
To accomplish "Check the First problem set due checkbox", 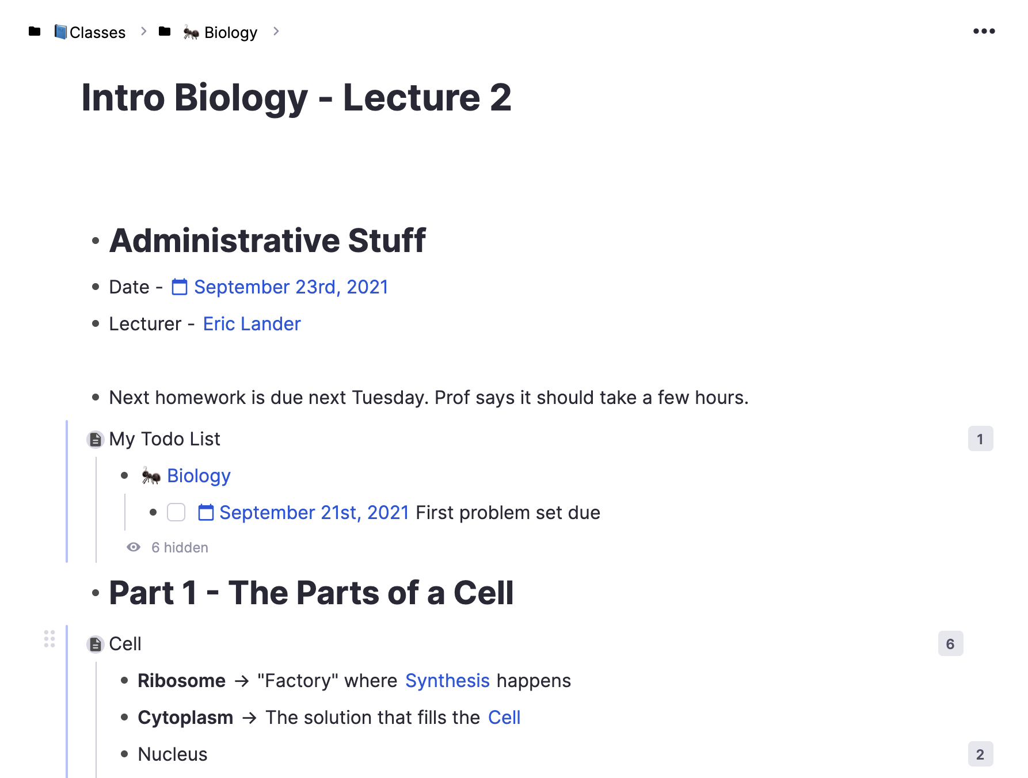I will (x=176, y=512).
